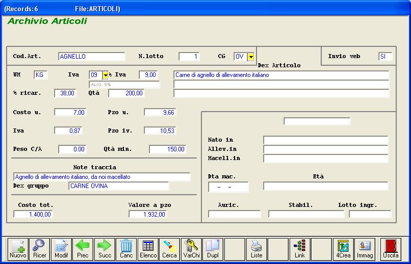Click the Costo u. field with 7,00
This screenshot has height=264, width=411.
click(70, 112)
